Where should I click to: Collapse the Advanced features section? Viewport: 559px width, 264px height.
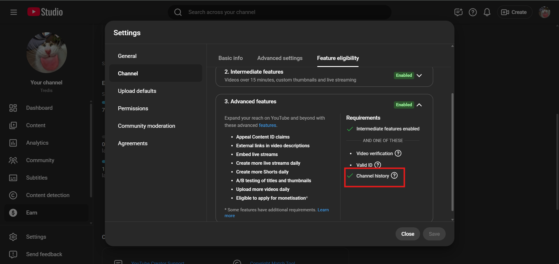pyautogui.click(x=419, y=105)
